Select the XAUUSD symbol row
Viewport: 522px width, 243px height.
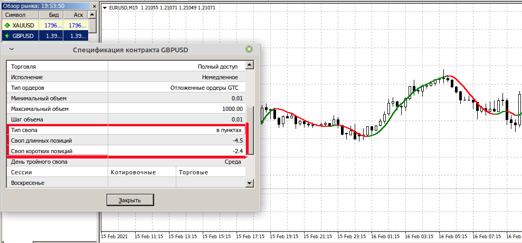pyautogui.click(x=24, y=25)
